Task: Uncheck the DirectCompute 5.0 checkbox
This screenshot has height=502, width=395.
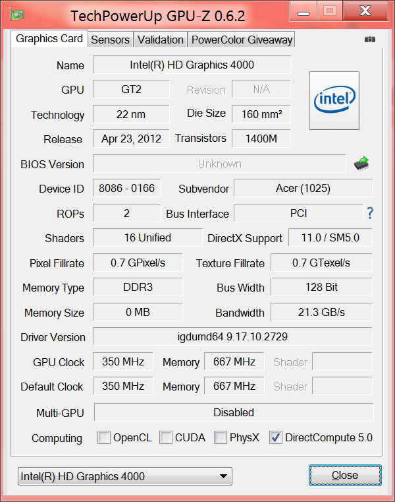Action: [x=276, y=437]
